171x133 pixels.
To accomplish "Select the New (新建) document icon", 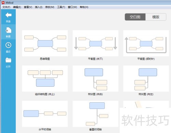I will point(9,30).
